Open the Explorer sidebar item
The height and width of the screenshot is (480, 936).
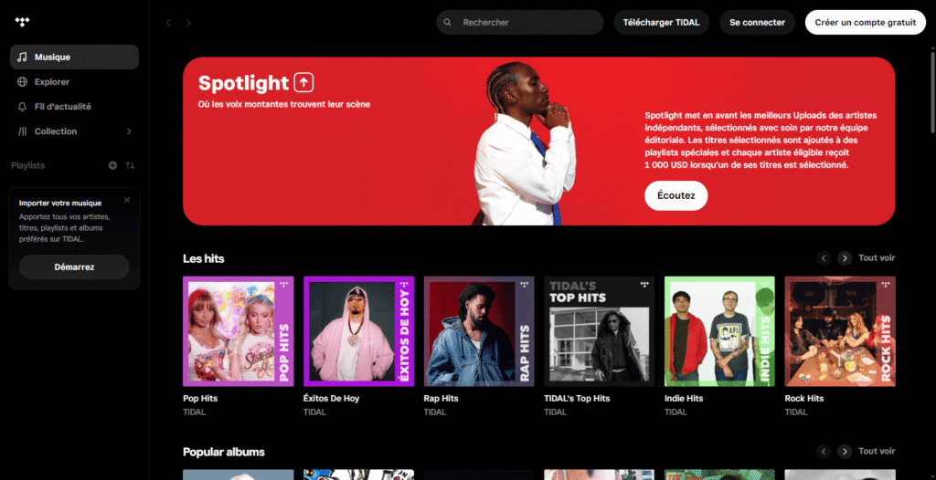pyautogui.click(x=74, y=82)
